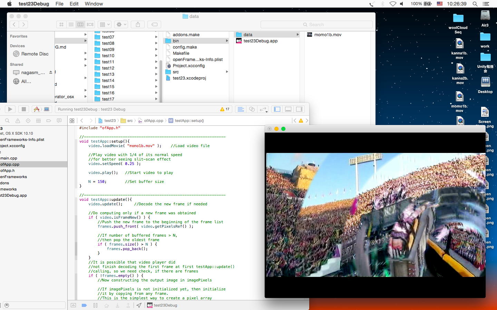Click the Finder search field
The height and width of the screenshot is (310, 497).
316,24
